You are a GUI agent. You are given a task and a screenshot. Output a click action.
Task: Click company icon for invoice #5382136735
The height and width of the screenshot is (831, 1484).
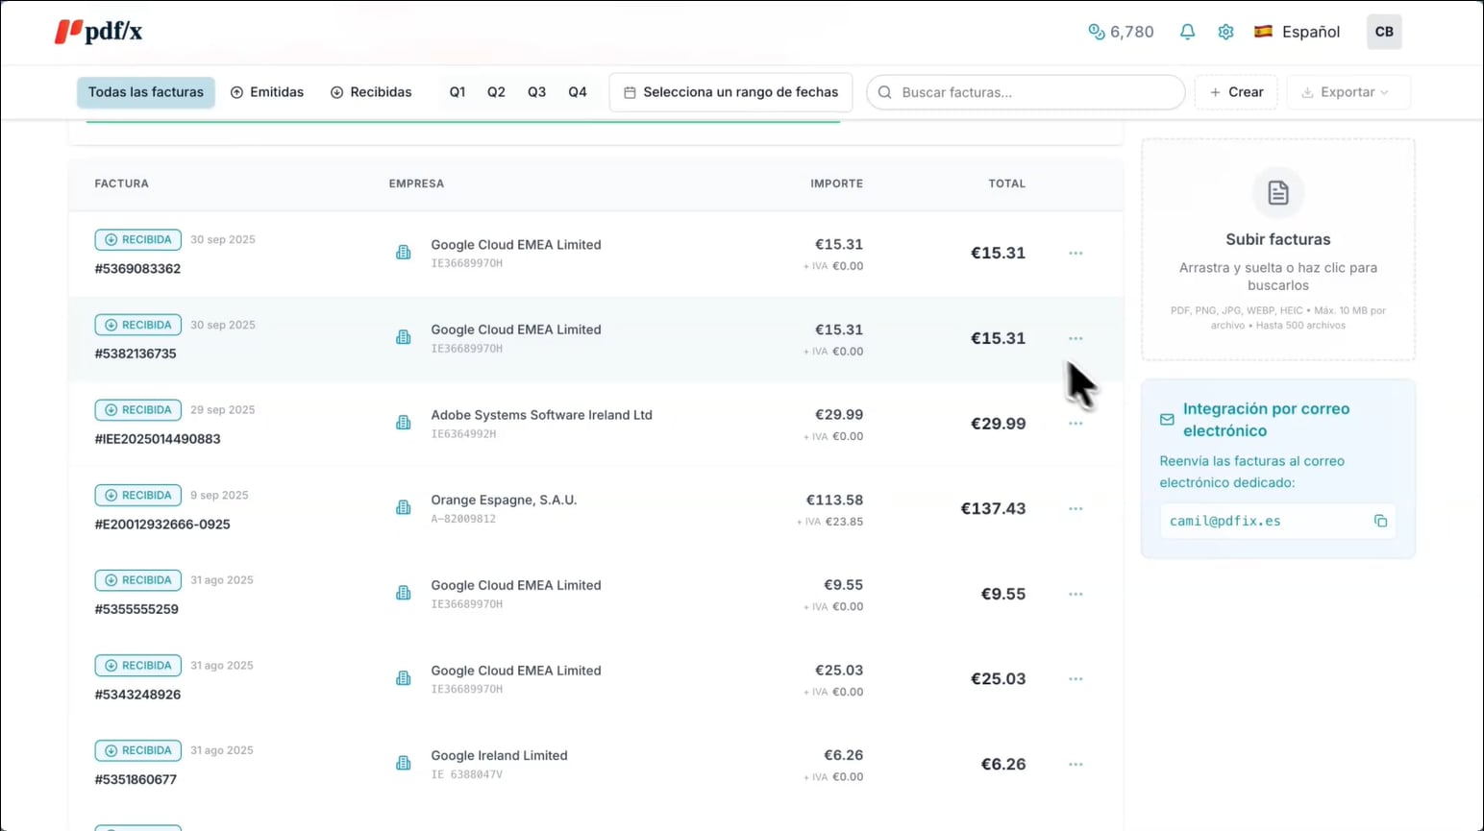404,337
